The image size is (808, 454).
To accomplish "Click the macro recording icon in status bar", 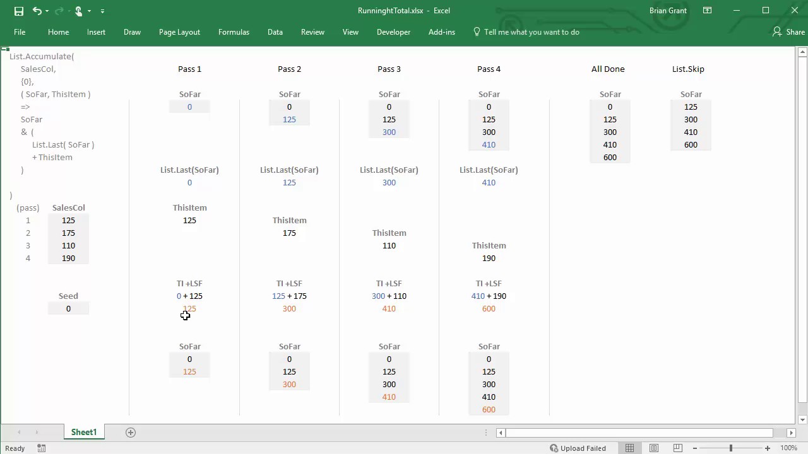I will 42,448.
